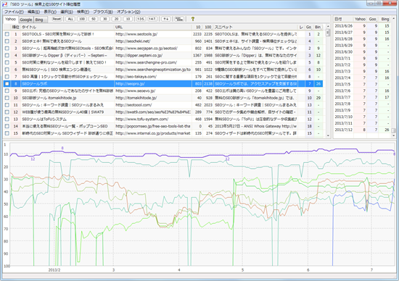Click the Bin column header in results table
Image resolution: width=399 pixels, height=281 pixels.
(x=318, y=27)
